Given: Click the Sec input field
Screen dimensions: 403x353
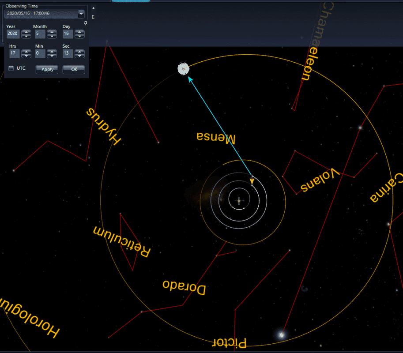Looking at the screenshot, I should coord(68,53).
